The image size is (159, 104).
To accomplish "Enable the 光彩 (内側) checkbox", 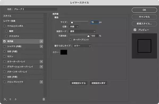I will 4,51.
